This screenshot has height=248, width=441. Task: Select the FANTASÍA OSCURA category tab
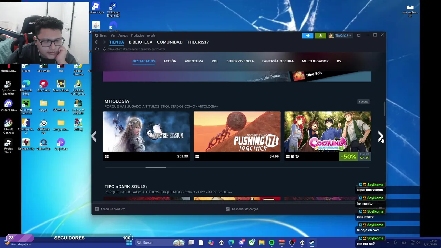pos(278,61)
